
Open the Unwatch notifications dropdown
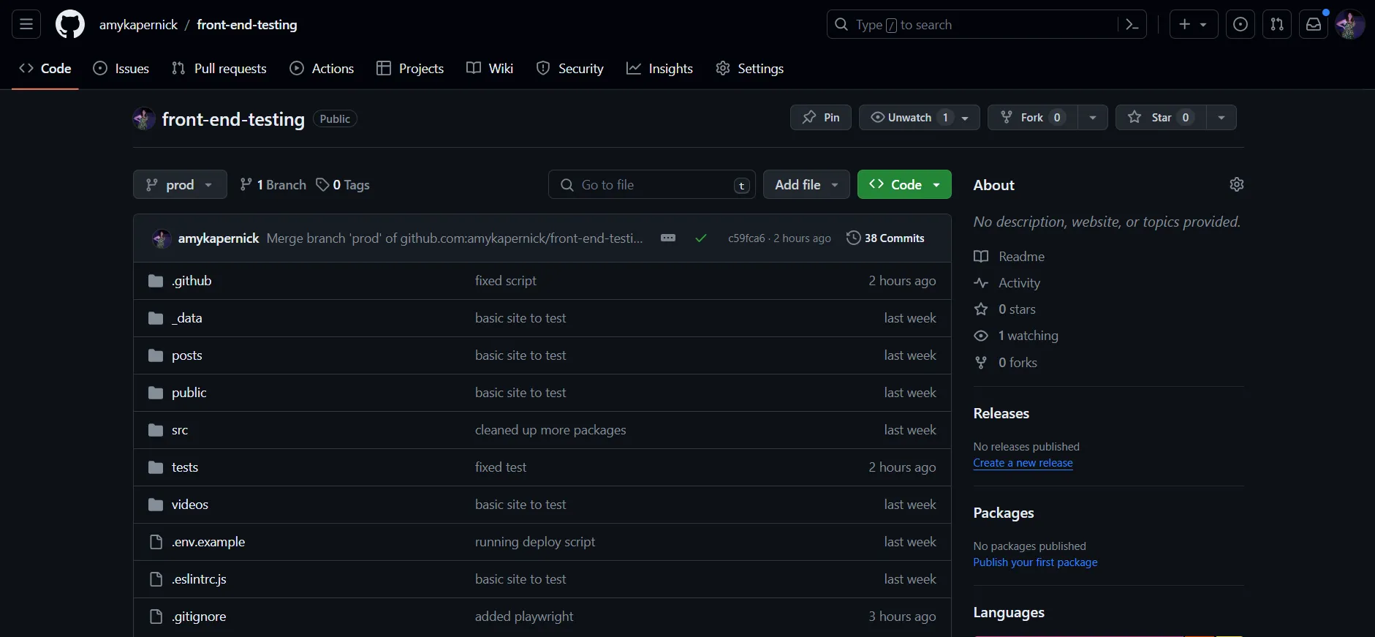click(x=919, y=118)
